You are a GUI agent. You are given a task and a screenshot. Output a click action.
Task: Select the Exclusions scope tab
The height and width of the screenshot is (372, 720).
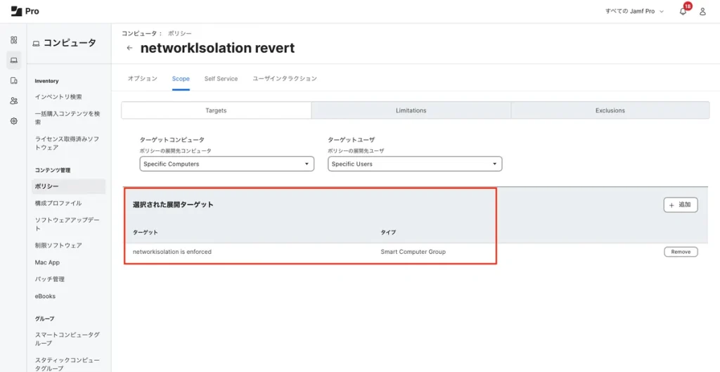coord(610,110)
